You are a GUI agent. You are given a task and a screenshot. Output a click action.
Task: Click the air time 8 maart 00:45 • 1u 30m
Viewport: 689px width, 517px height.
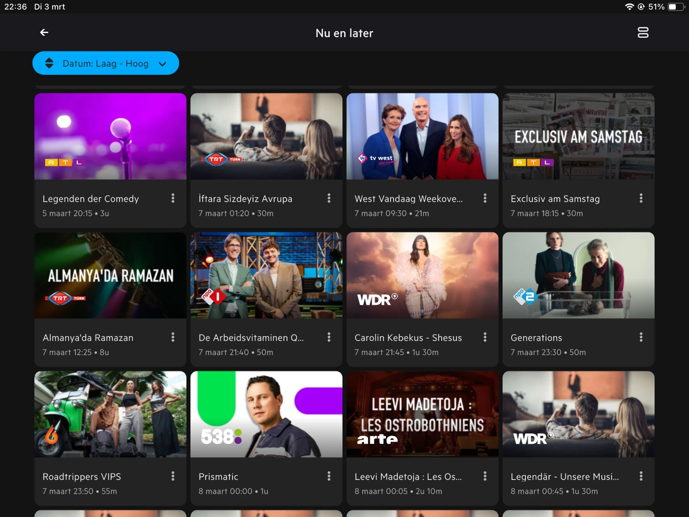[x=554, y=491]
